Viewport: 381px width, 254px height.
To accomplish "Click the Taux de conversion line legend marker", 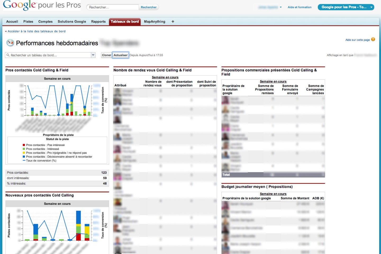I will click(x=24, y=161).
